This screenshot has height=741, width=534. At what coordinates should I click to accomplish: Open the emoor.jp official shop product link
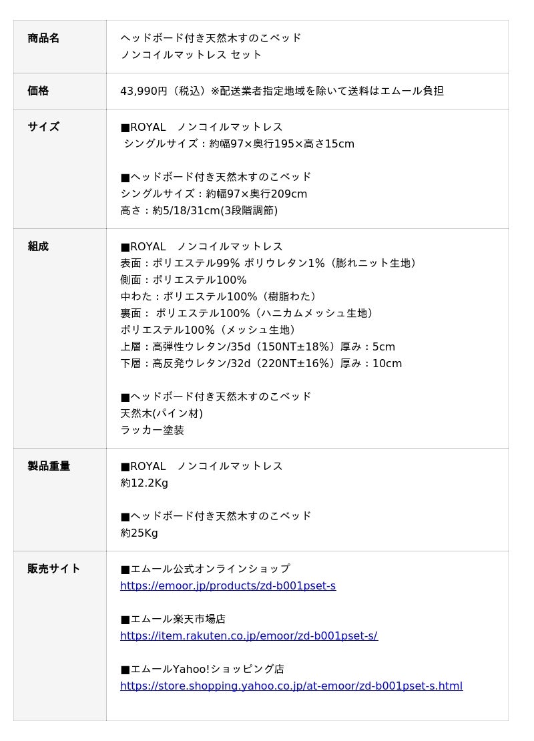point(228,585)
